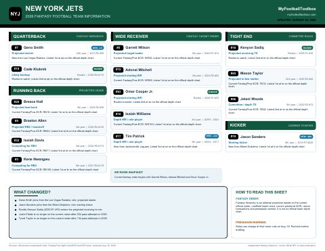Click the Garrett Wilson player name
Image resolution: width=325 pixels, height=251 pixels.
click(x=137, y=47)
